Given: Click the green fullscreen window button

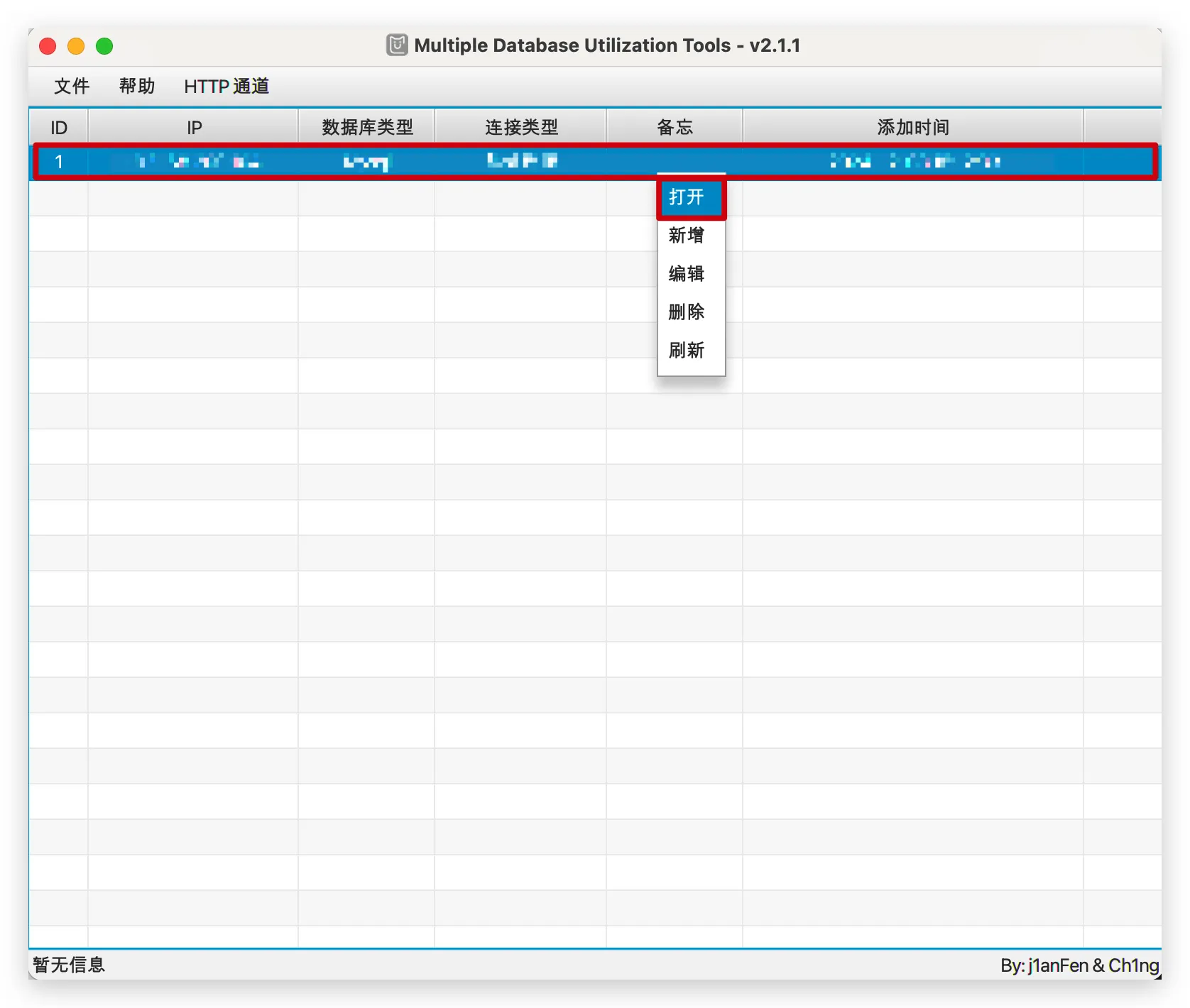Looking at the screenshot, I should click(x=104, y=46).
